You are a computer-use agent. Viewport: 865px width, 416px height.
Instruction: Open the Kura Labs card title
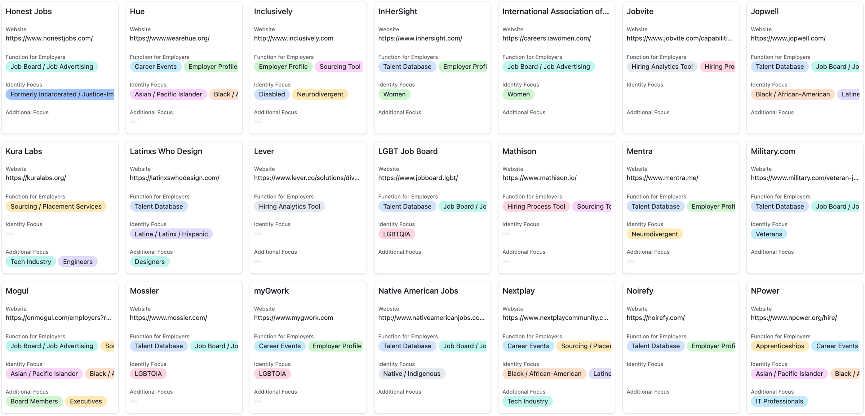[24, 151]
